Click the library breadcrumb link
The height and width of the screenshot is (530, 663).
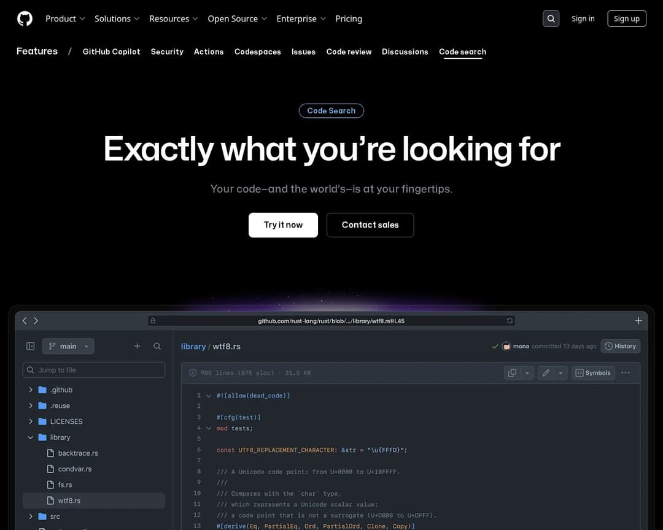coord(193,346)
